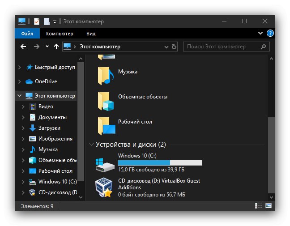Click the magnifier search icon
290x226 pixels.
[263, 47]
